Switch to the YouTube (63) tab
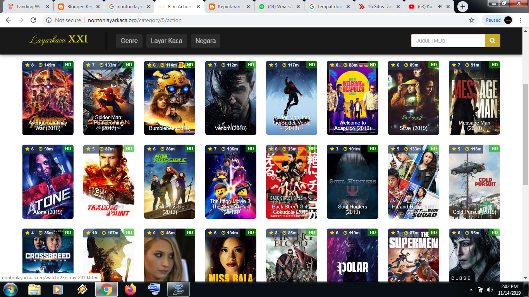 430,7
